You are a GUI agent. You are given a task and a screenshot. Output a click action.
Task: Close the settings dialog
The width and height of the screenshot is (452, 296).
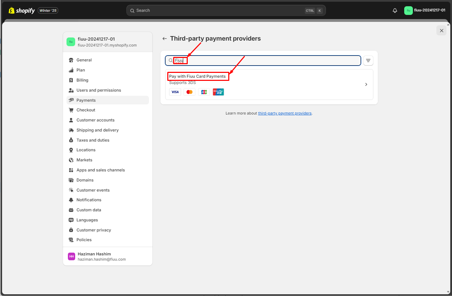pyautogui.click(x=441, y=31)
